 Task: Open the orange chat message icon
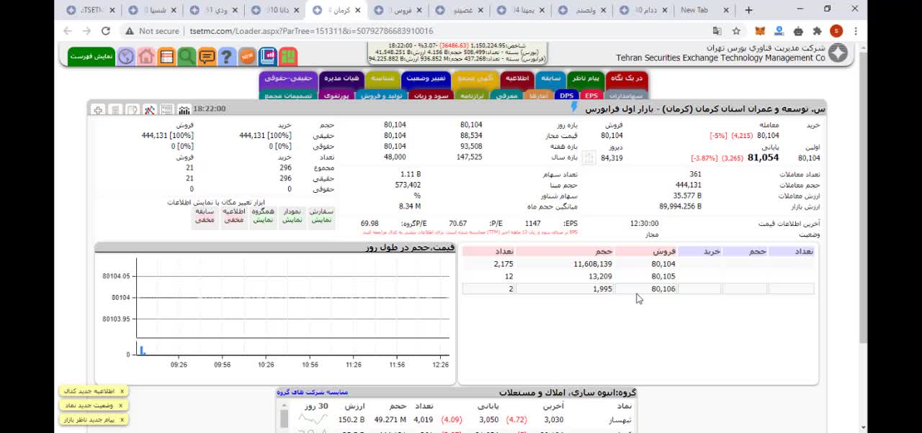point(207,56)
